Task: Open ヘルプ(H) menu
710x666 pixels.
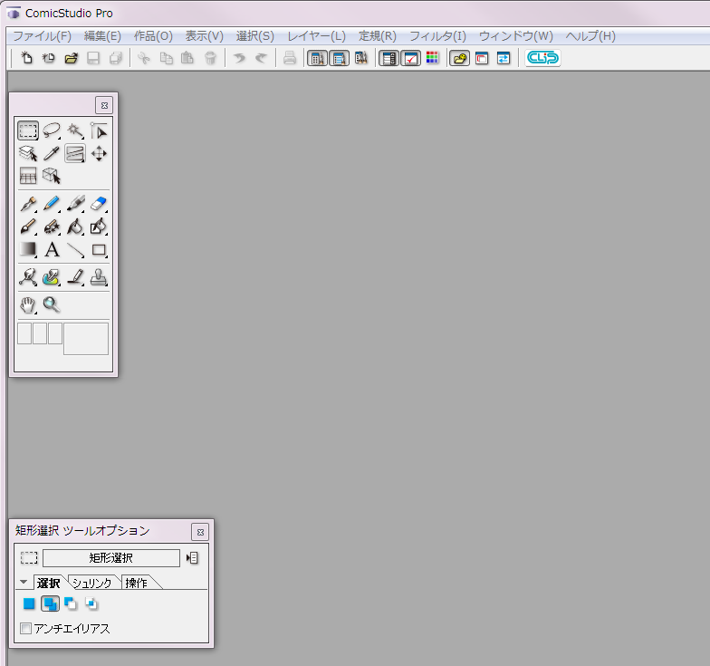Action: (x=590, y=36)
